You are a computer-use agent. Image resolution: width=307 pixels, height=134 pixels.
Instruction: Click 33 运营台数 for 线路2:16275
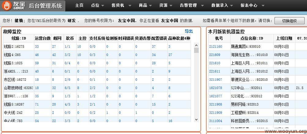click(x=37, y=47)
